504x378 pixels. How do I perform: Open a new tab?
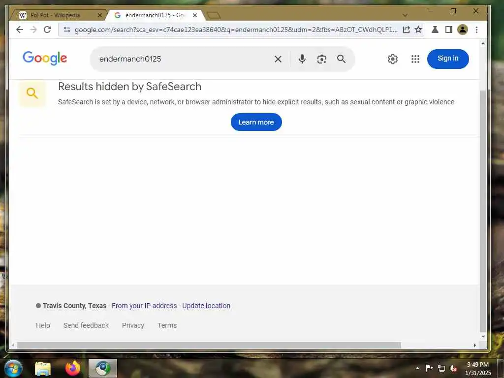214,15
